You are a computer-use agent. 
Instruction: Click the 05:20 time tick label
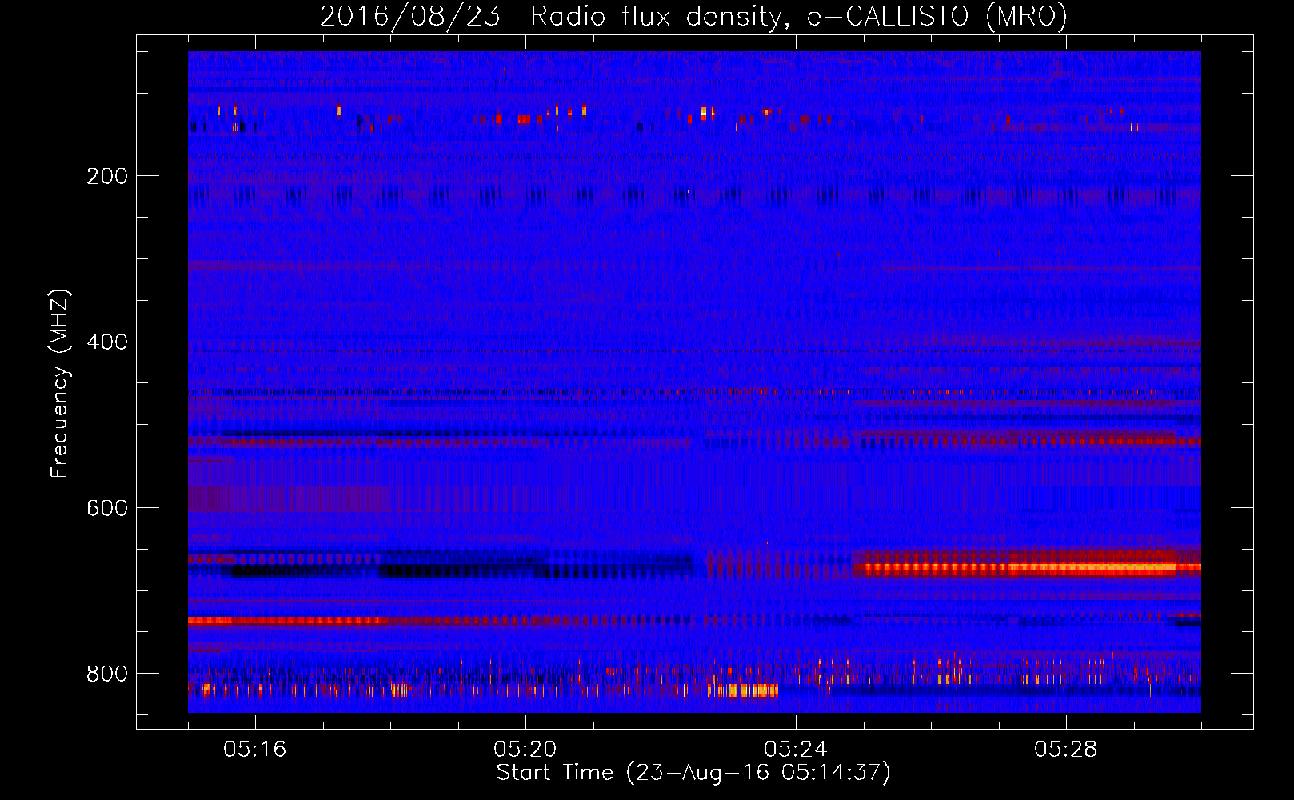(x=525, y=750)
